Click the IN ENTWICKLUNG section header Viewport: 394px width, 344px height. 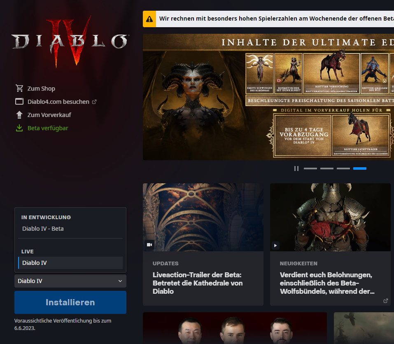coord(46,217)
